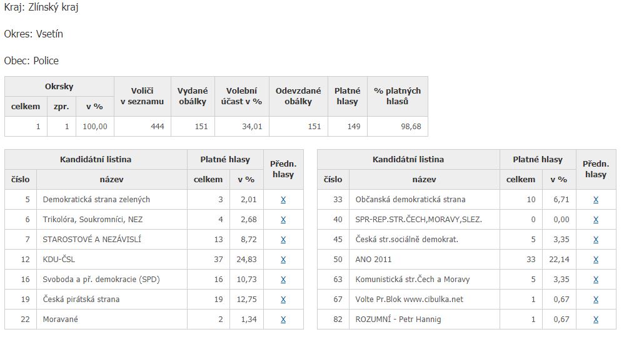Click X link for Česká pirátská strana
Image resolution: width=624 pixels, height=337 pixels.
[x=283, y=300]
